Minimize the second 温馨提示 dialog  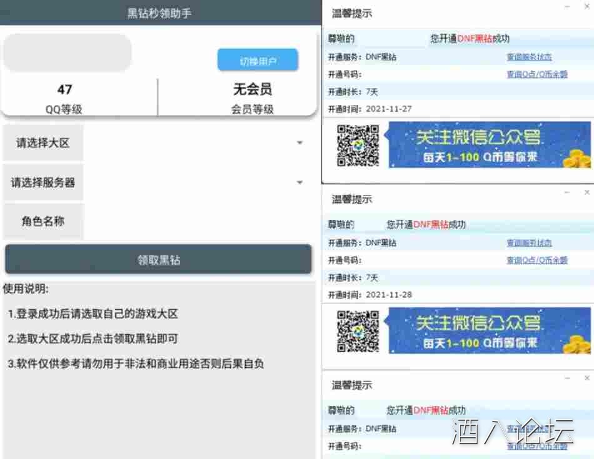[x=568, y=192]
